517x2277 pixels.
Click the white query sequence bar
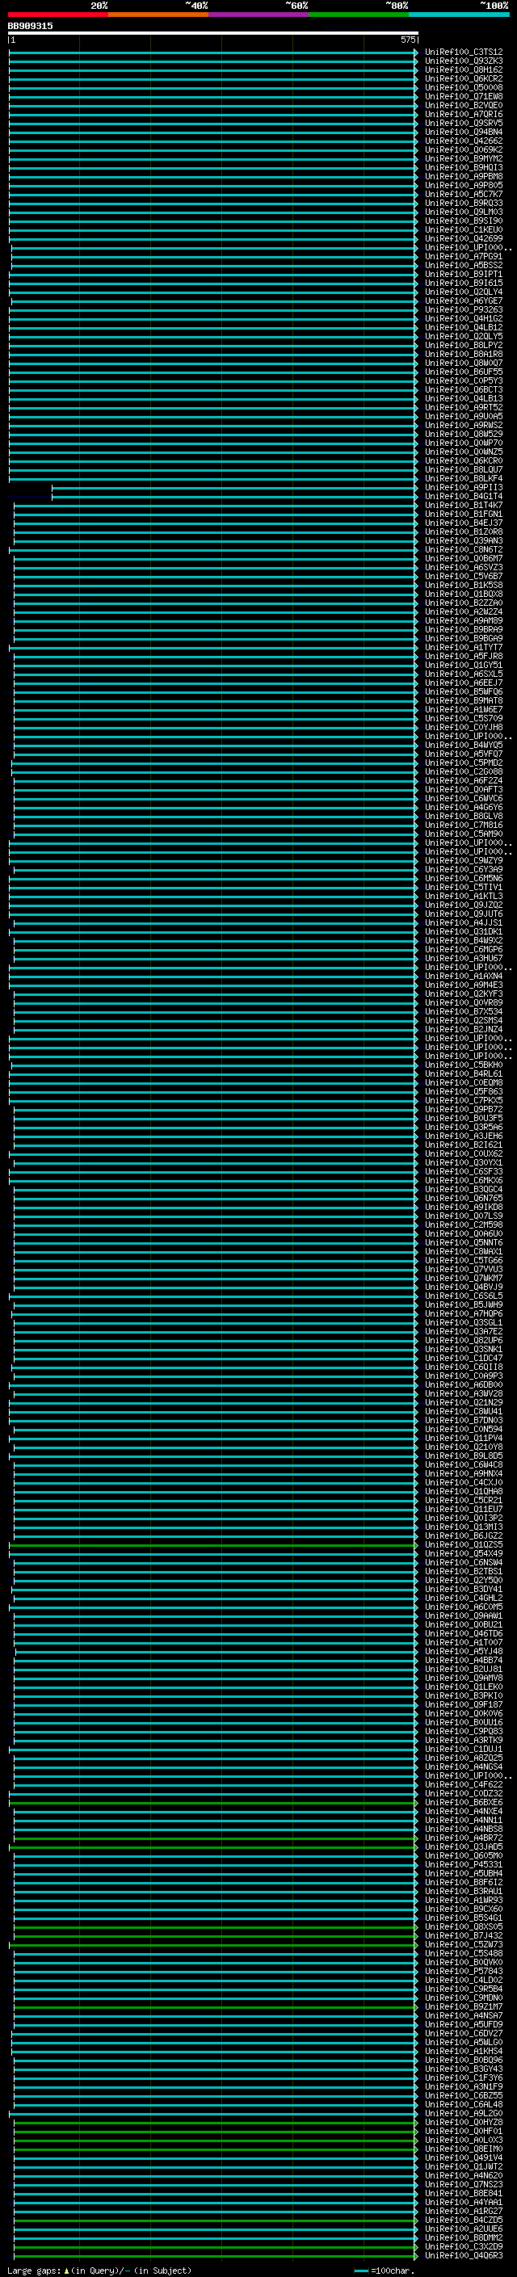pos(213,34)
